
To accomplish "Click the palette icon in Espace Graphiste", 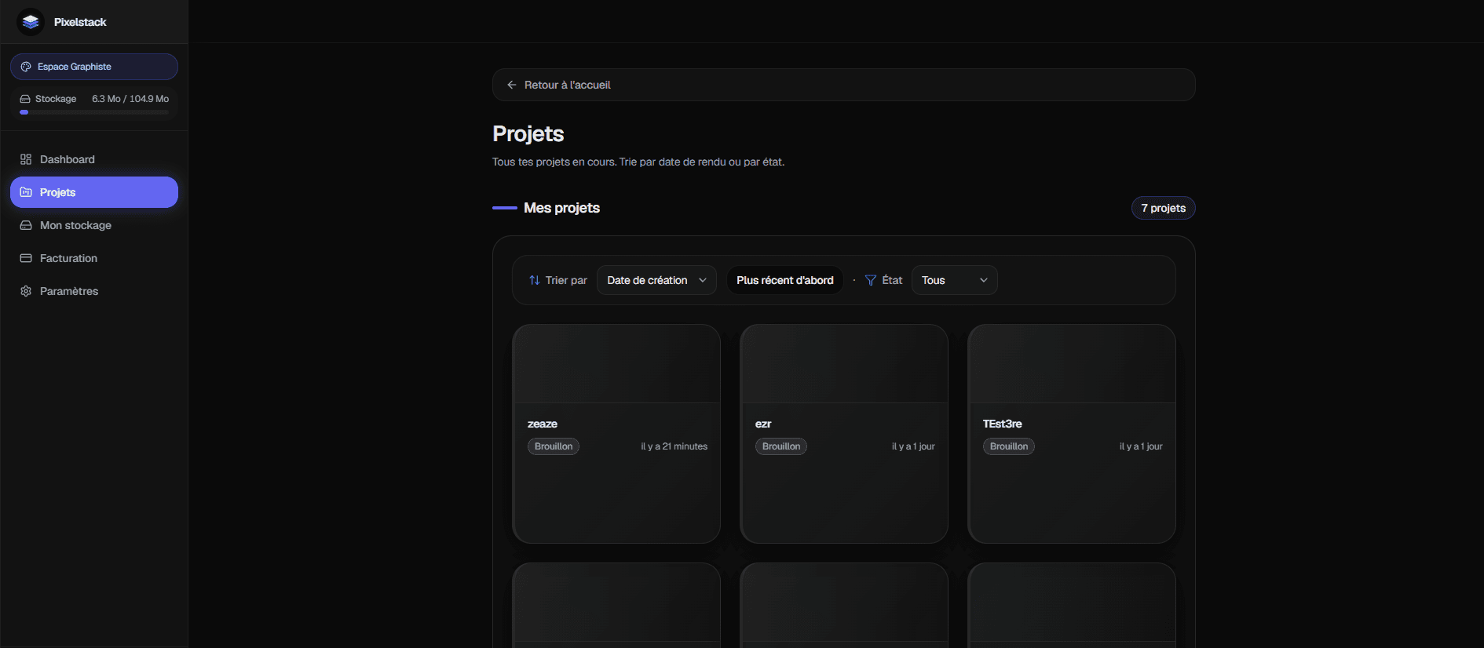I will coord(26,67).
